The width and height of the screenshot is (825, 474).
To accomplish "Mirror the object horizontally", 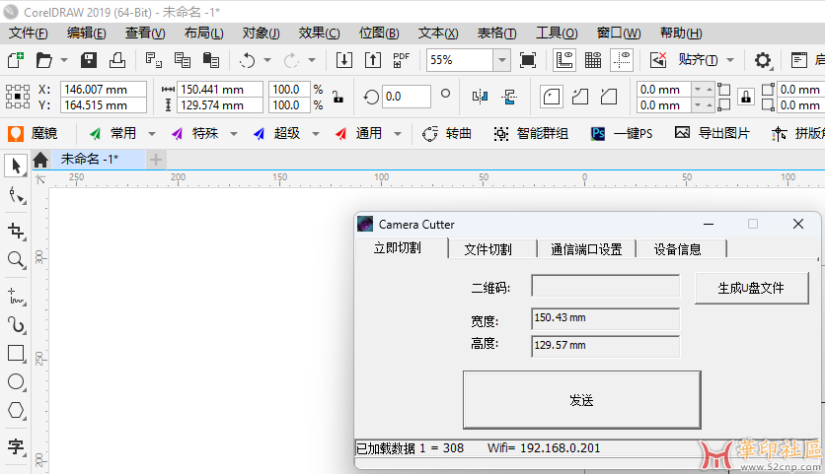I will click(x=480, y=97).
